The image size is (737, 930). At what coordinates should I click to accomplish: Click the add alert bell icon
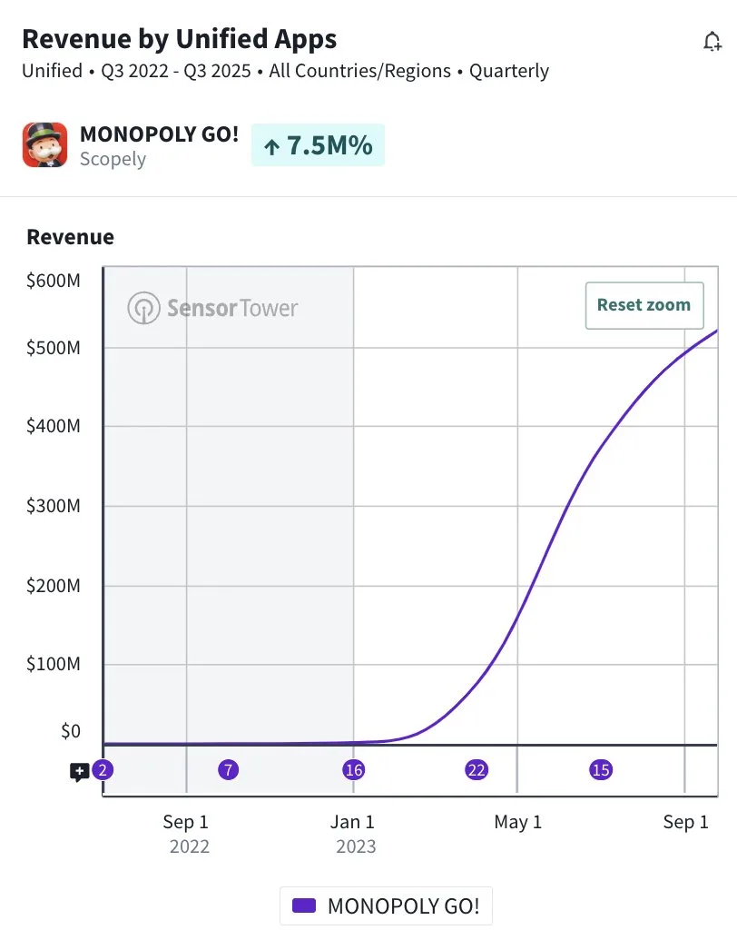(712, 42)
